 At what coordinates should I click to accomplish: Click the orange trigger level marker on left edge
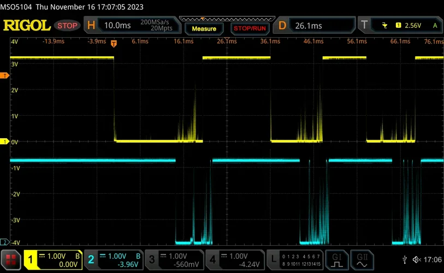pyautogui.click(x=5, y=76)
